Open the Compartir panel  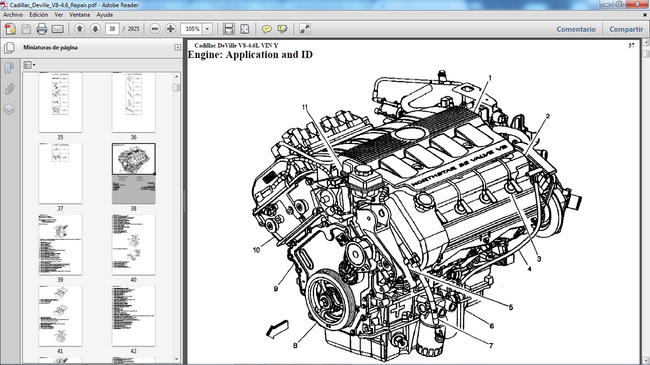click(626, 29)
